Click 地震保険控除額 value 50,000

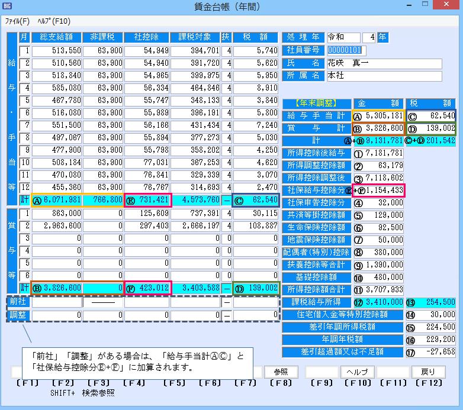(x=378, y=240)
